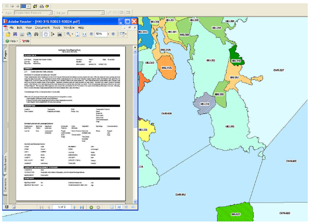Open the Pages side tab
311x224 pixels.
point(5,54)
